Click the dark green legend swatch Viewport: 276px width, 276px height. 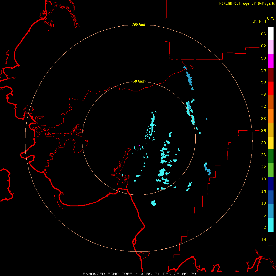point(271,156)
